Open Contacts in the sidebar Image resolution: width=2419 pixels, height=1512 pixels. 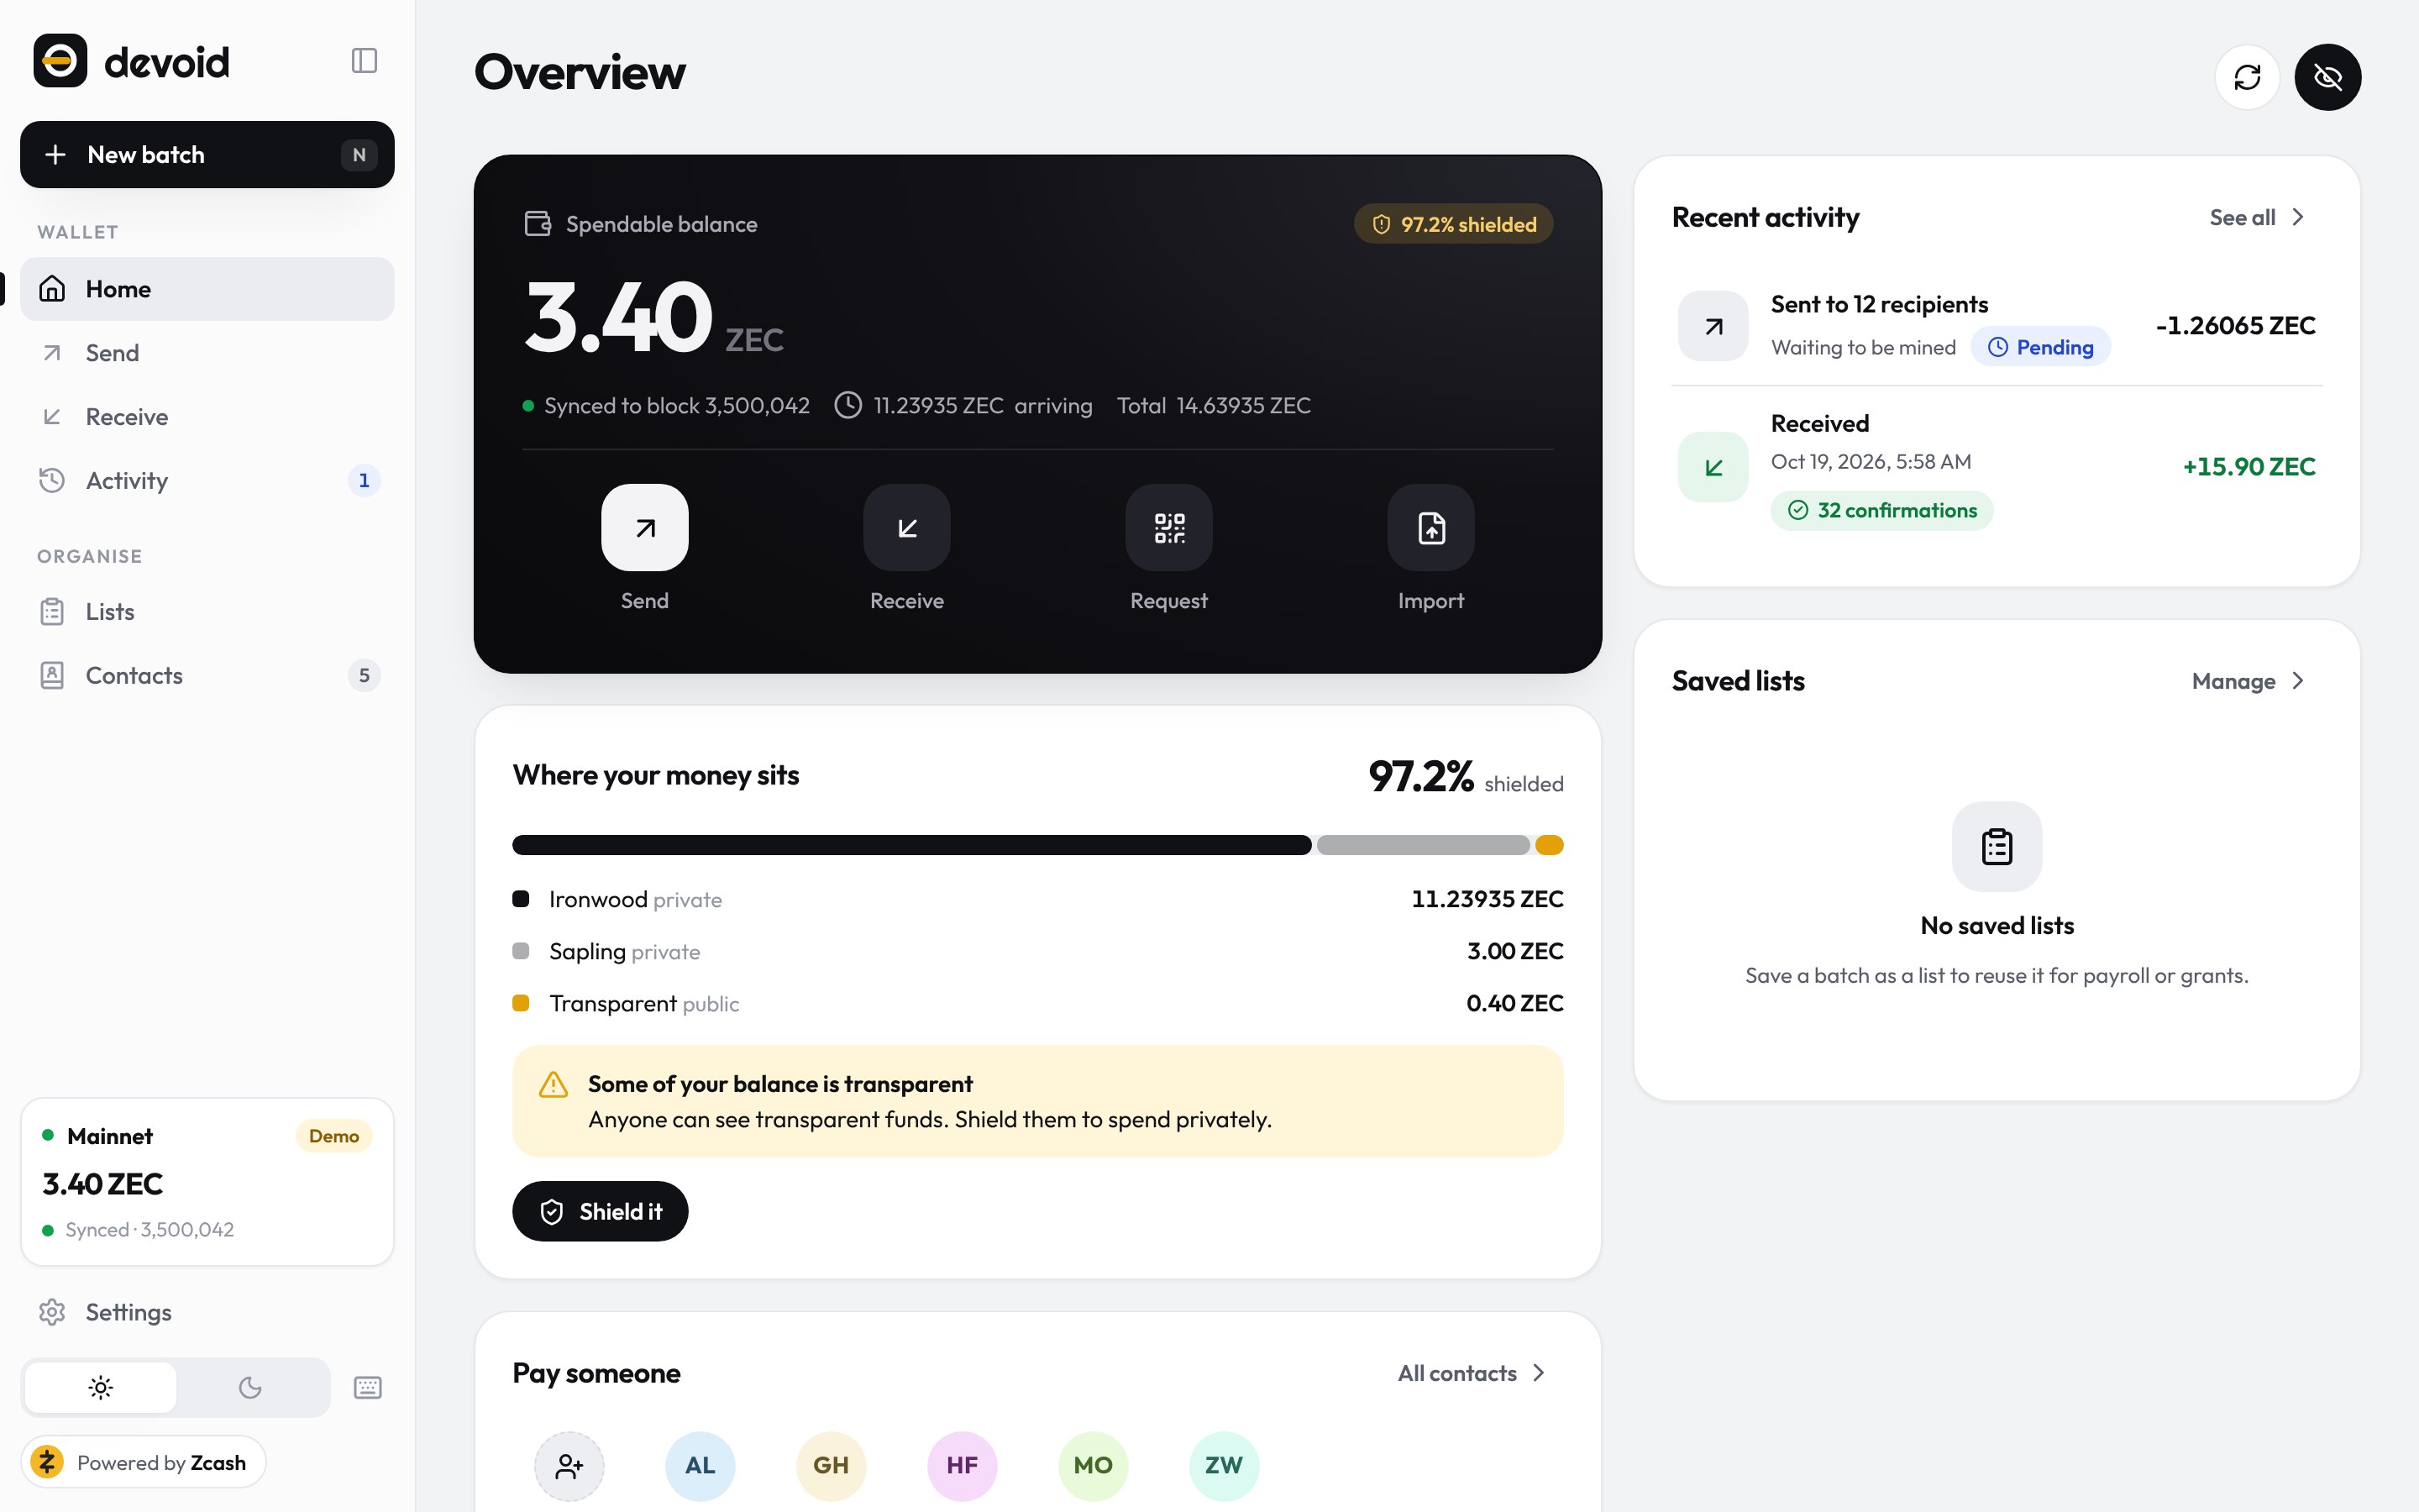tap(207, 676)
